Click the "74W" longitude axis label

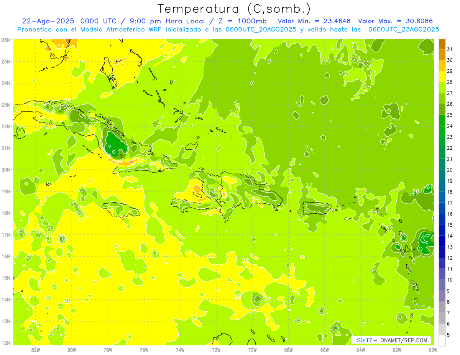click(180, 350)
